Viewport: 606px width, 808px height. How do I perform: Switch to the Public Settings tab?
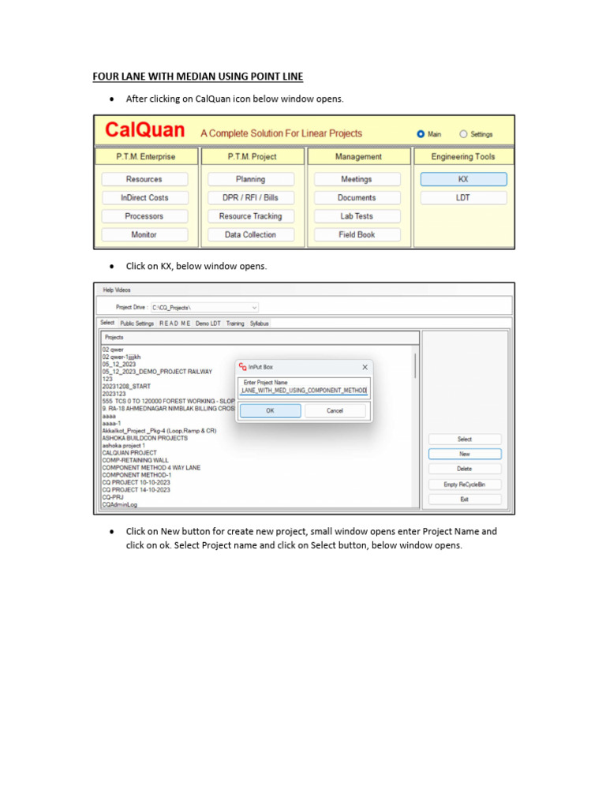point(137,323)
